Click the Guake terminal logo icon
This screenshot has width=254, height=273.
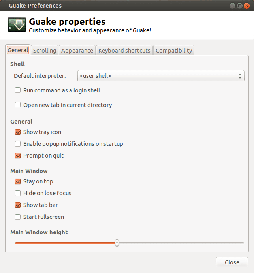pyautogui.click(x=17, y=24)
